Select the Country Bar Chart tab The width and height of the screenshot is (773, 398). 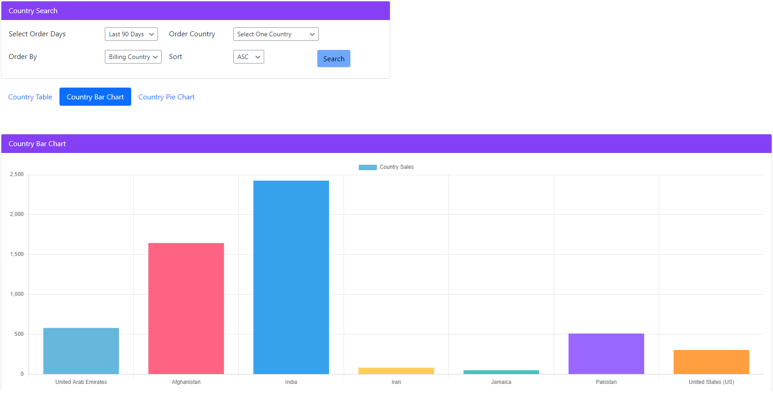(95, 97)
